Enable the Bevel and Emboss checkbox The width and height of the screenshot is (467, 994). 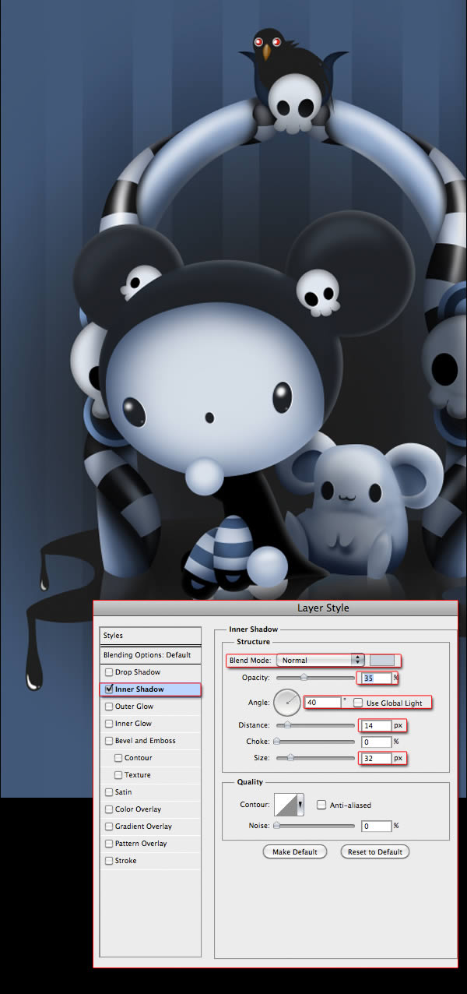tap(109, 741)
